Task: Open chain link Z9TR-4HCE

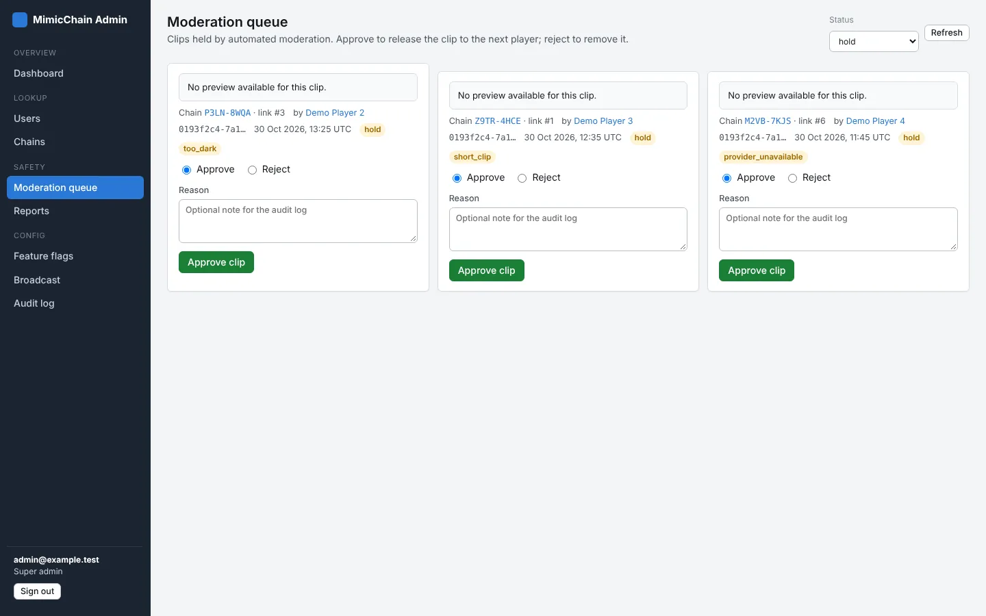Action: pos(498,121)
